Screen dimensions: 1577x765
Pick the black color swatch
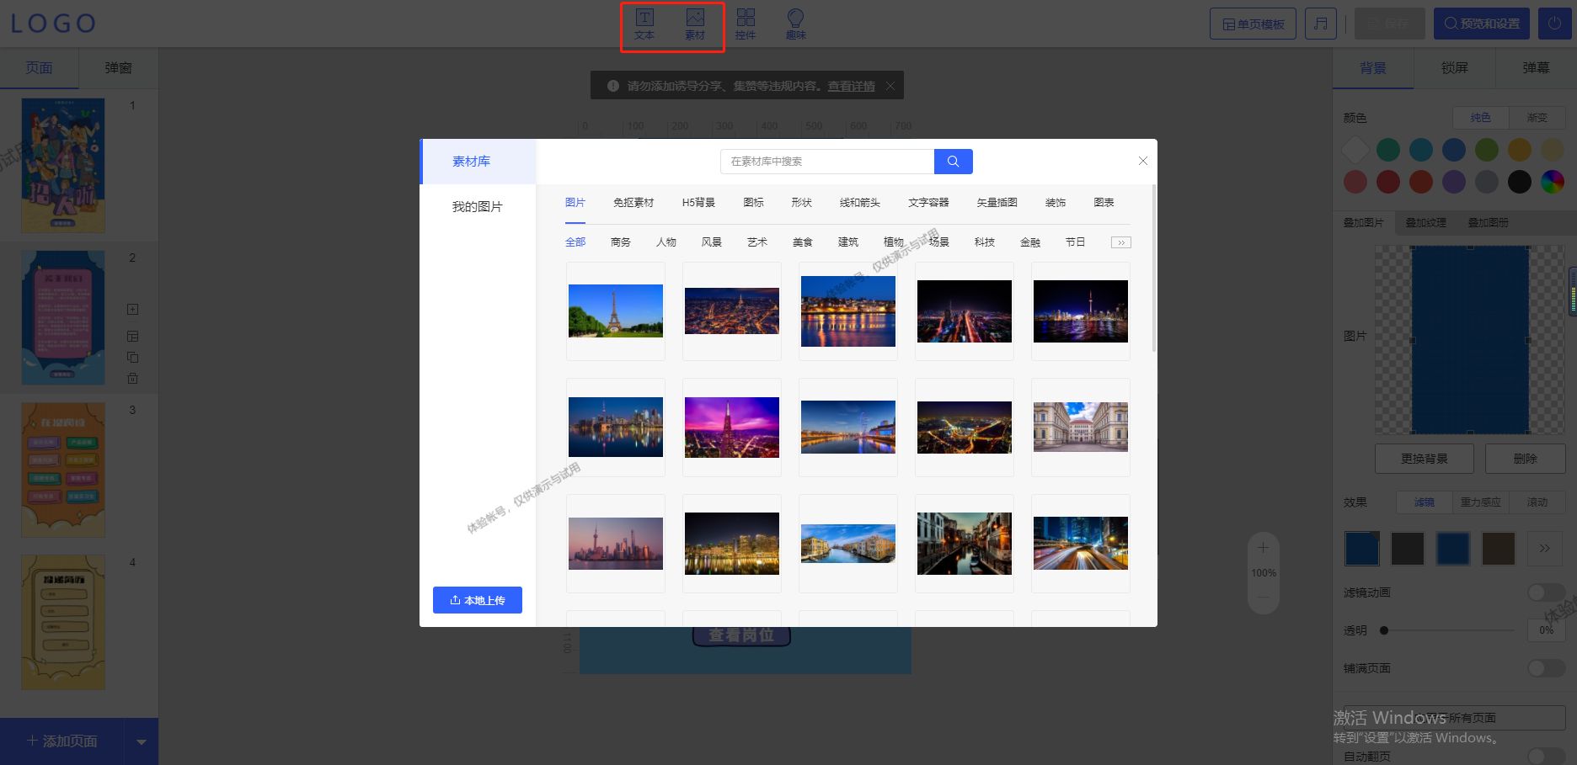point(1520,181)
